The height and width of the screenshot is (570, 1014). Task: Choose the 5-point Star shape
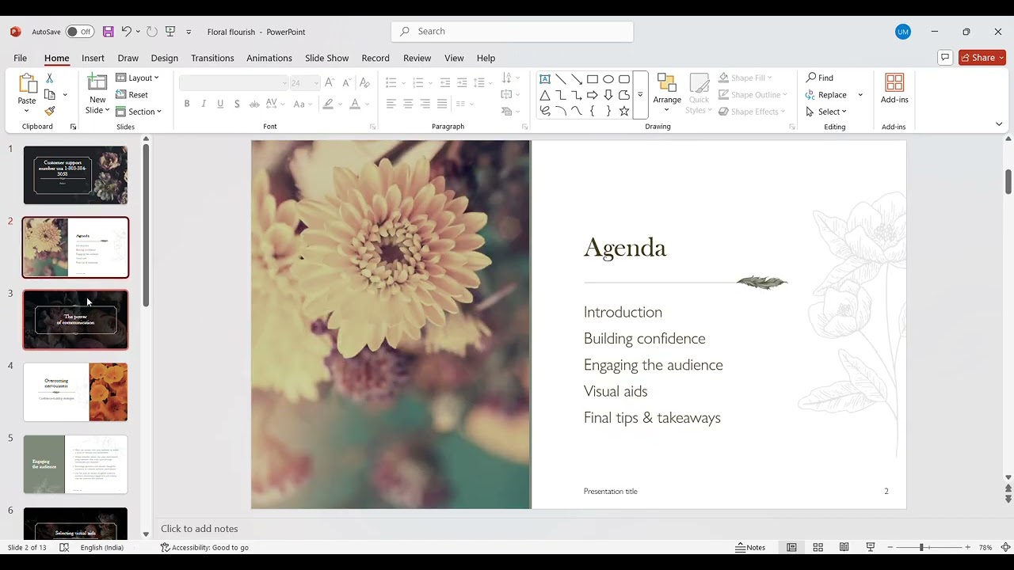click(624, 111)
